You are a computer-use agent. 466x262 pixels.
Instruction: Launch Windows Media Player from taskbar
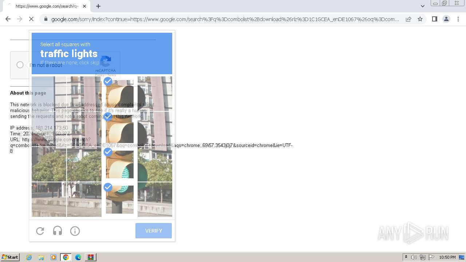[x=54, y=257]
